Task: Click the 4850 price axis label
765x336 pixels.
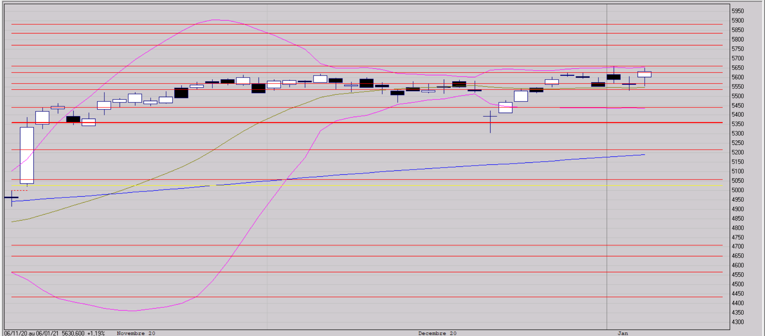Action: [738, 219]
